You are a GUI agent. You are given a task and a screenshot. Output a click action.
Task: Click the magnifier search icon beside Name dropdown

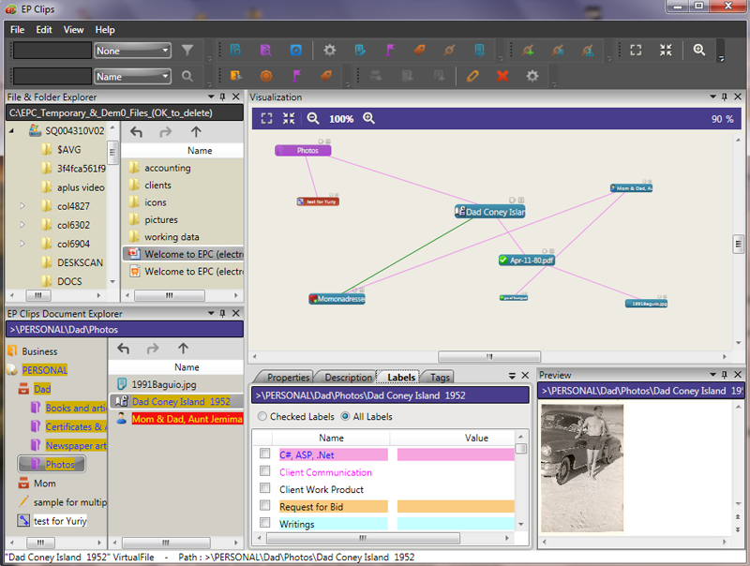click(x=187, y=76)
